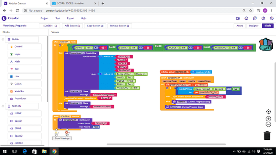Click the vertical scrollbar of the viewer

pyautogui.click(x=275, y=92)
